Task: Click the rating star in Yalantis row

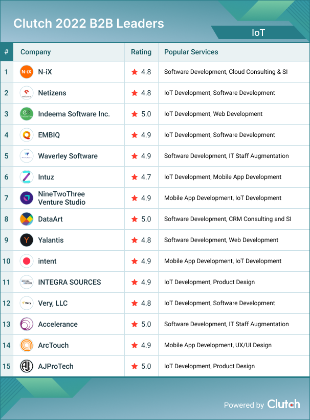Action: coord(135,240)
